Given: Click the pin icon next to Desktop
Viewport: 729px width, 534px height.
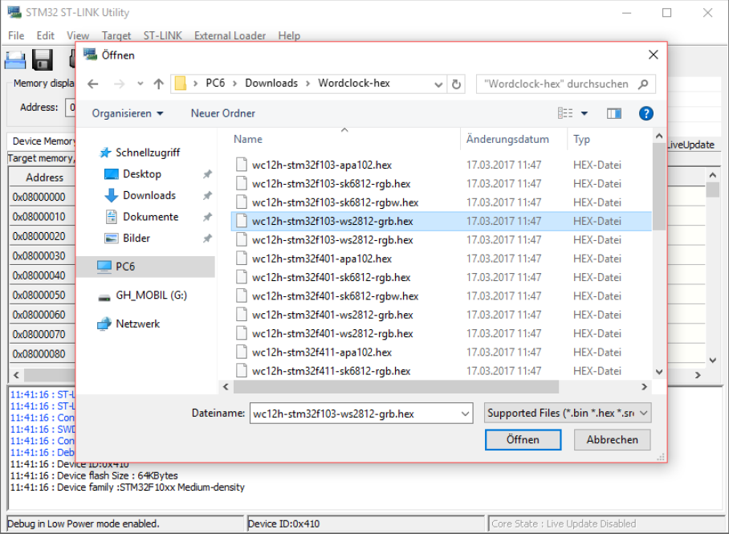Looking at the screenshot, I should pos(207,174).
